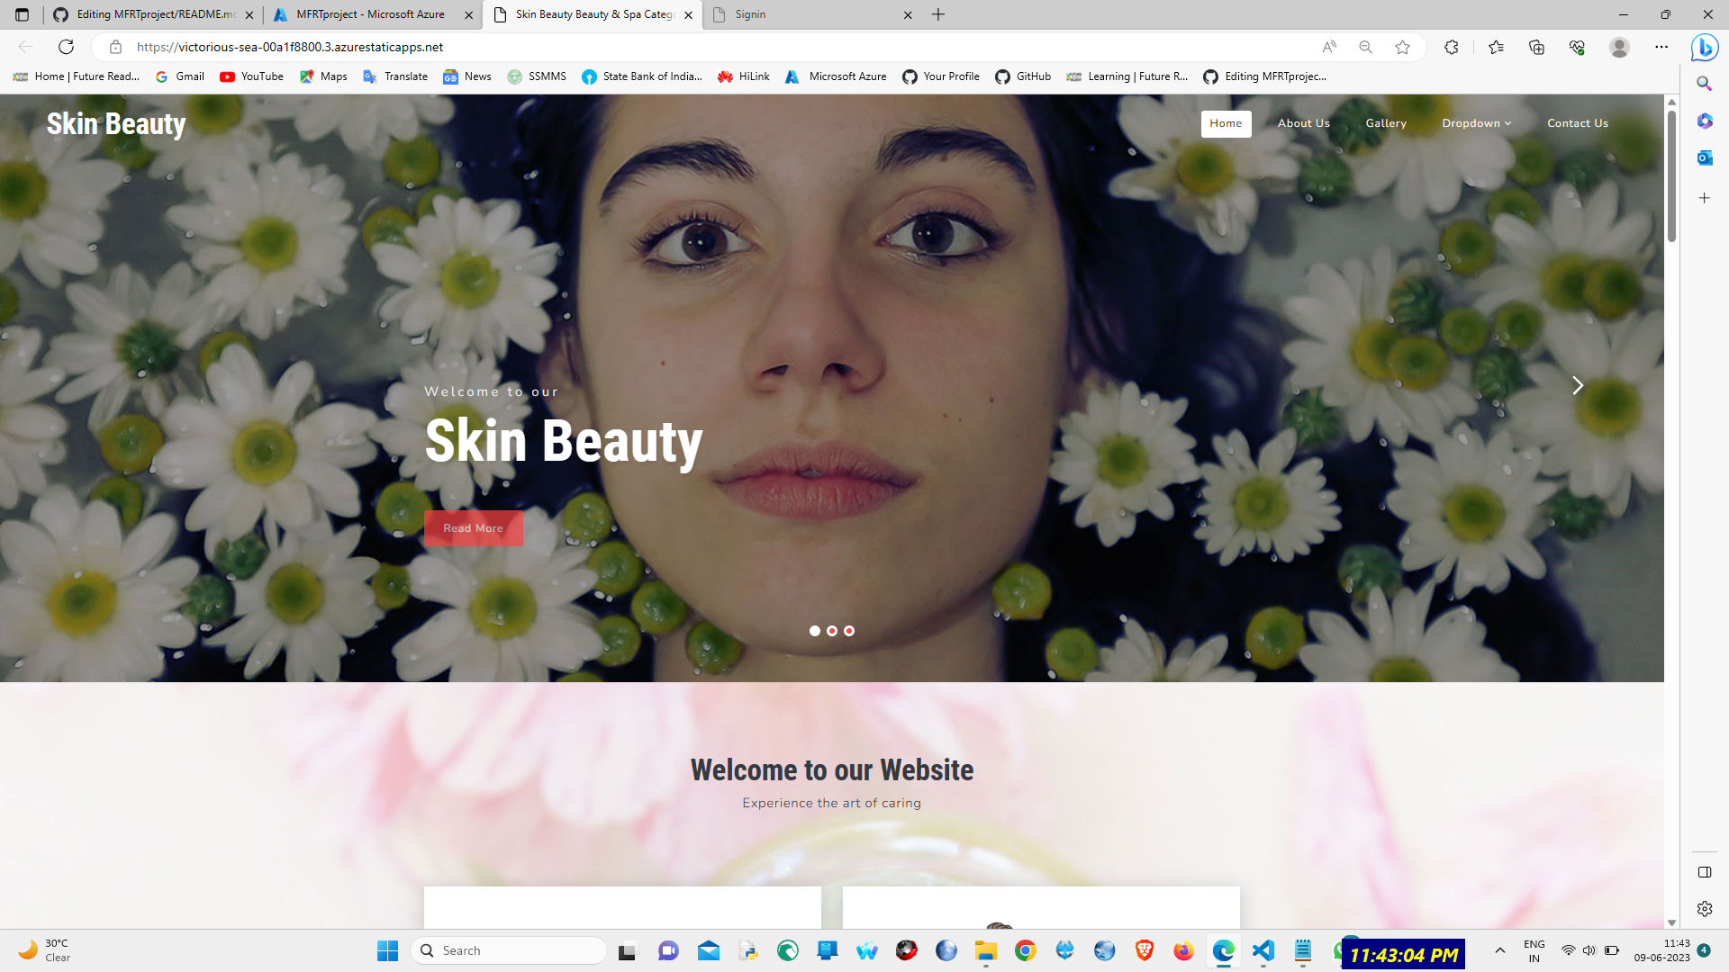The image size is (1729, 972).
Task: Open Bing chat sidebar icon
Action: [1704, 47]
